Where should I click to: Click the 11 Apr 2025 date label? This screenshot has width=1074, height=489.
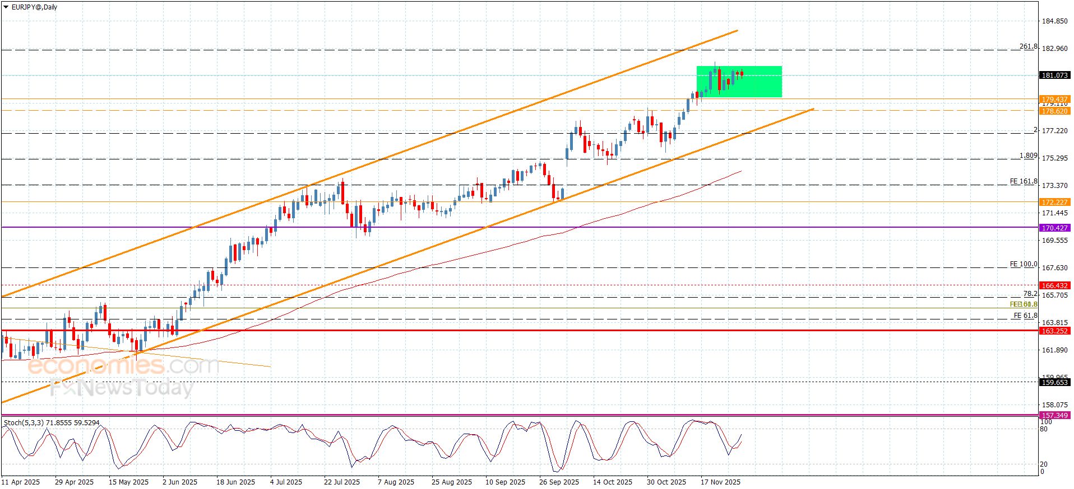(21, 482)
